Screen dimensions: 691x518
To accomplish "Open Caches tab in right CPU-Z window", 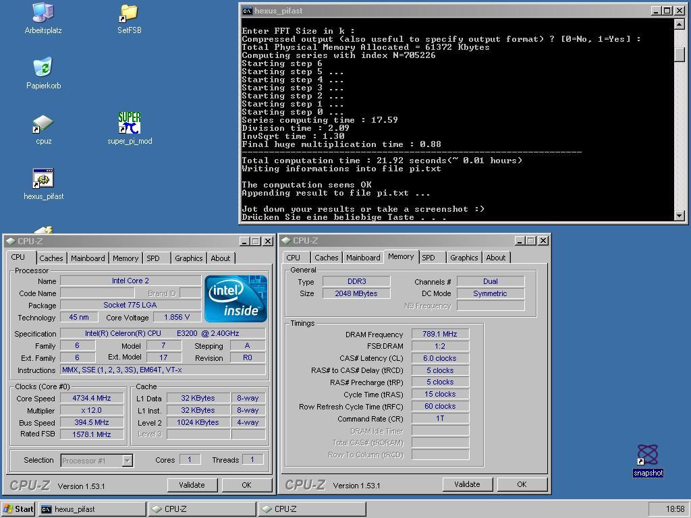I will pos(327,258).
